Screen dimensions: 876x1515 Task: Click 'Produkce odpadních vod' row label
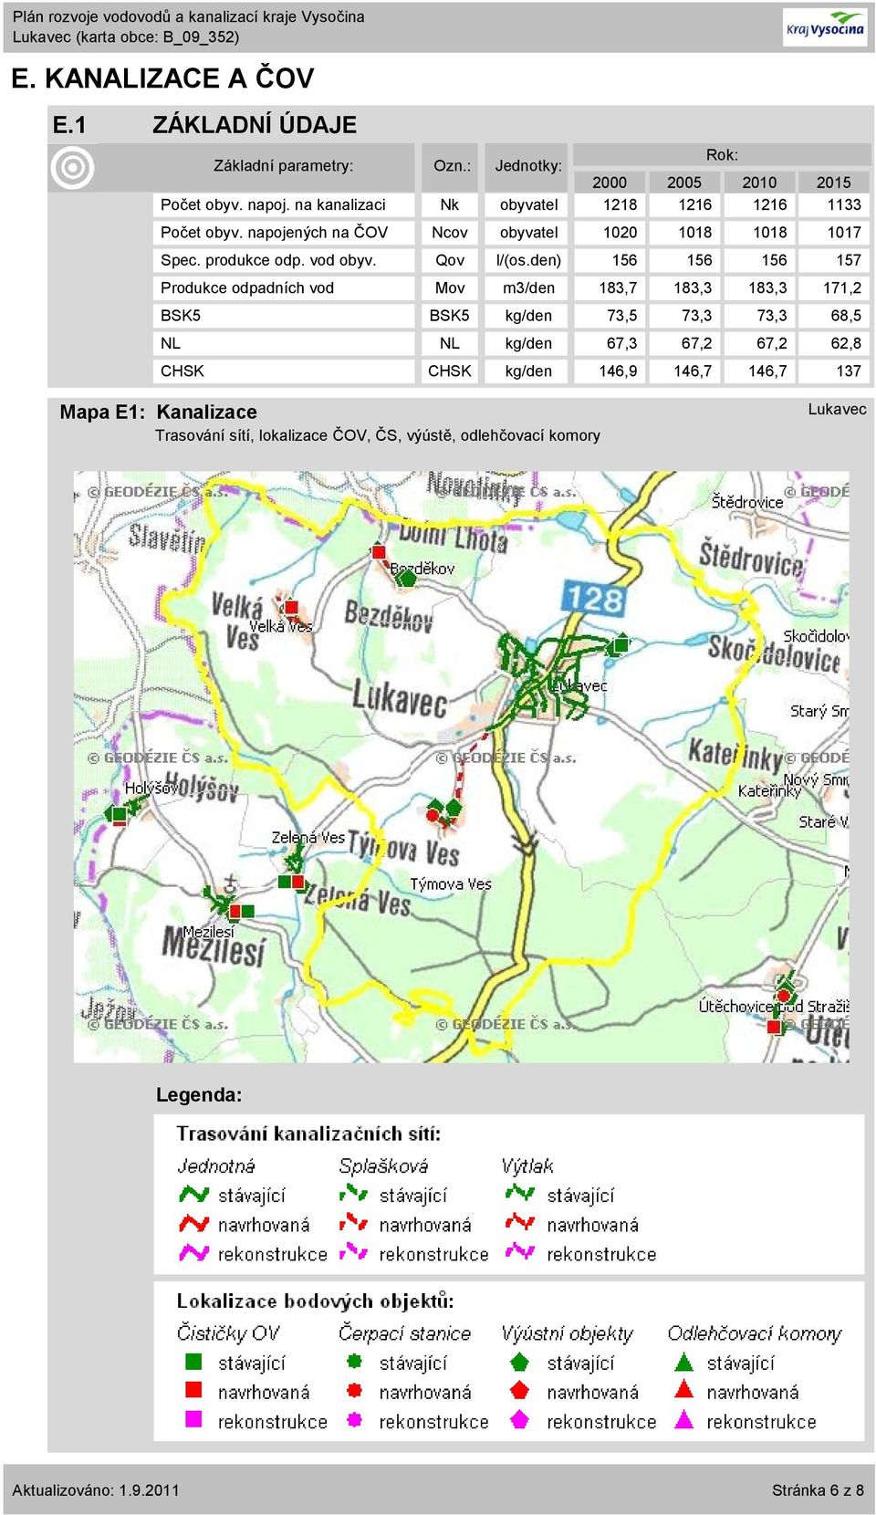(247, 287)
